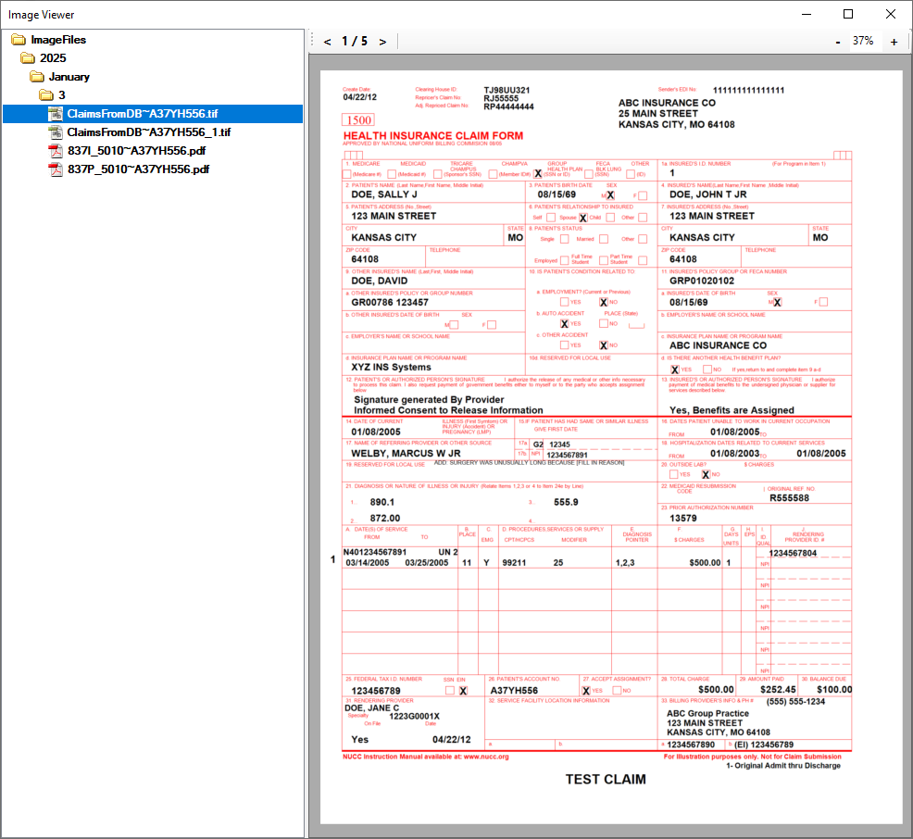This screenshot has height=839, width=913.
Task: Maximize the Image Viewer window
Action: pos(848,14)
